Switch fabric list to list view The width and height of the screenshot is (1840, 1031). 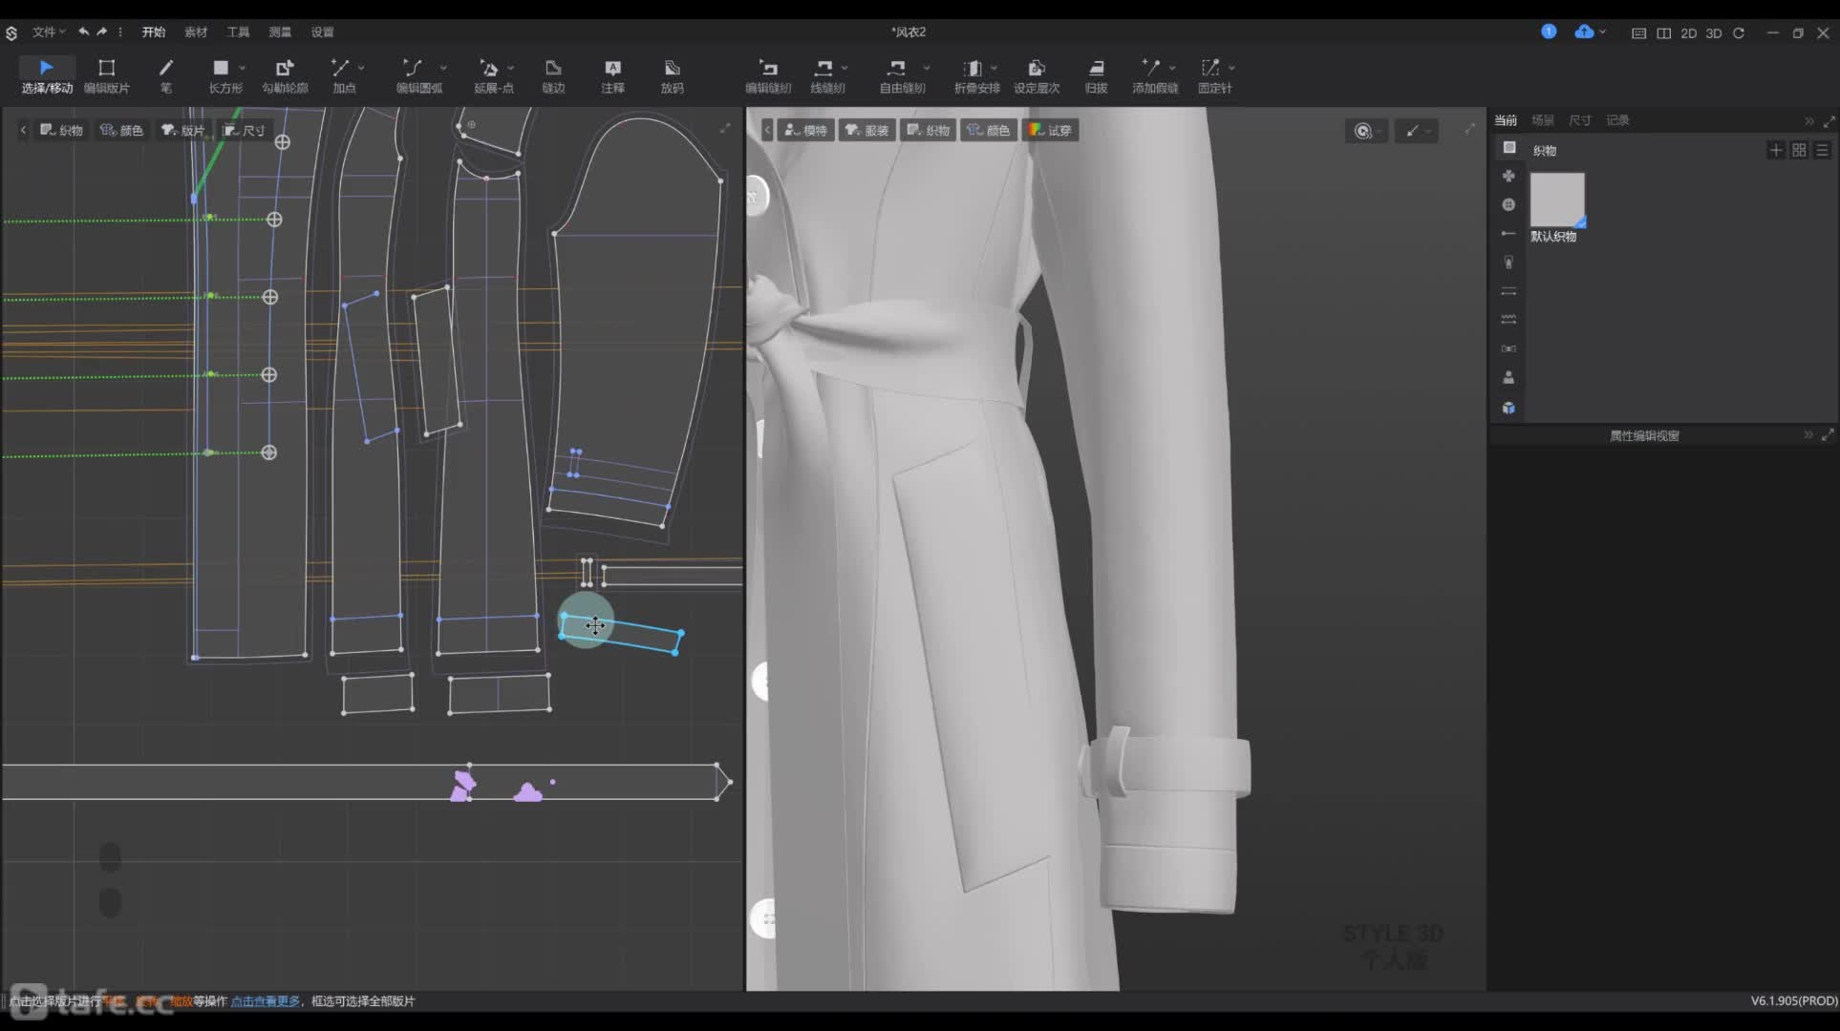(1822, 150)
